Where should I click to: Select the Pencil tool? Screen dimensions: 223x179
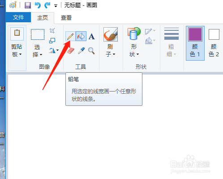tap(70, 36)
